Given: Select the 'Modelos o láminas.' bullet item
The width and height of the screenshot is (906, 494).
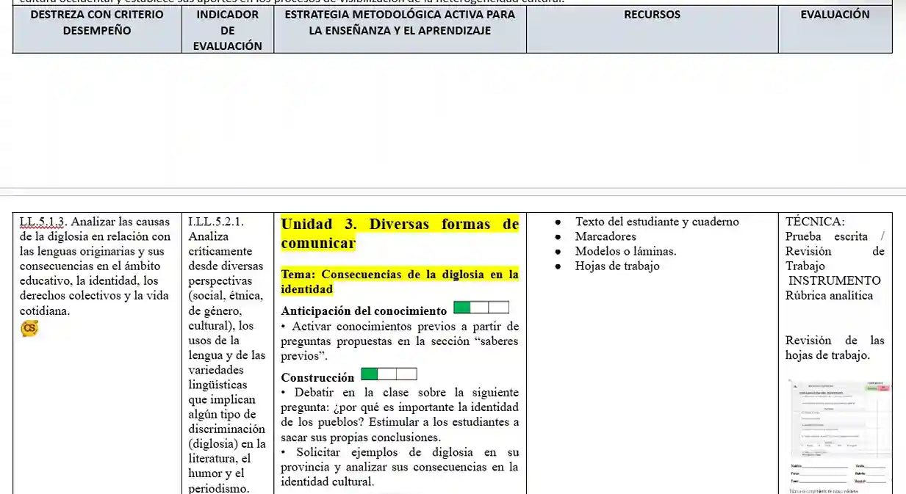Looking at the screenshot, I should pyautogui.click(x=625, y=251).
